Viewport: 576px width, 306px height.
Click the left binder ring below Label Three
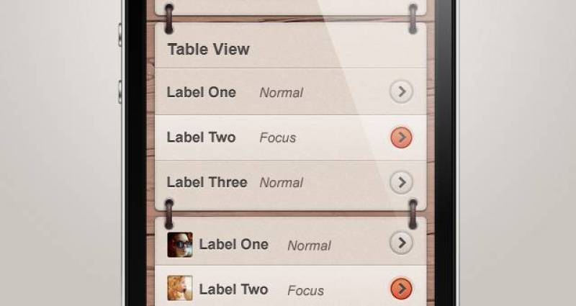pyautogui.click(x=170, y=214)
